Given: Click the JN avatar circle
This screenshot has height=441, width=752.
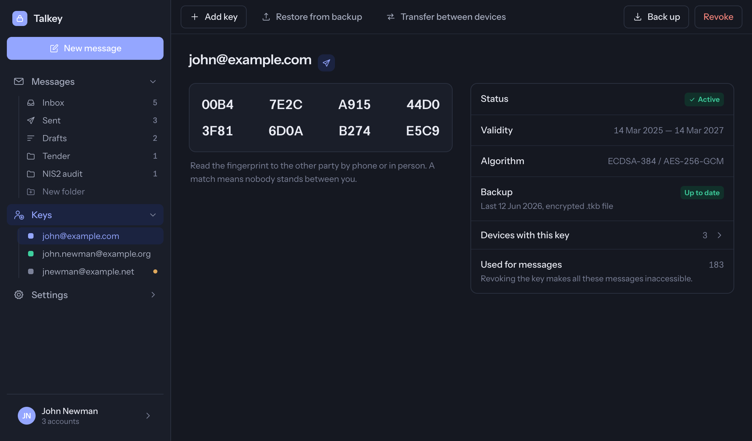Looking at the screenshot, I should pyautogui.click(x=27, y=416).
